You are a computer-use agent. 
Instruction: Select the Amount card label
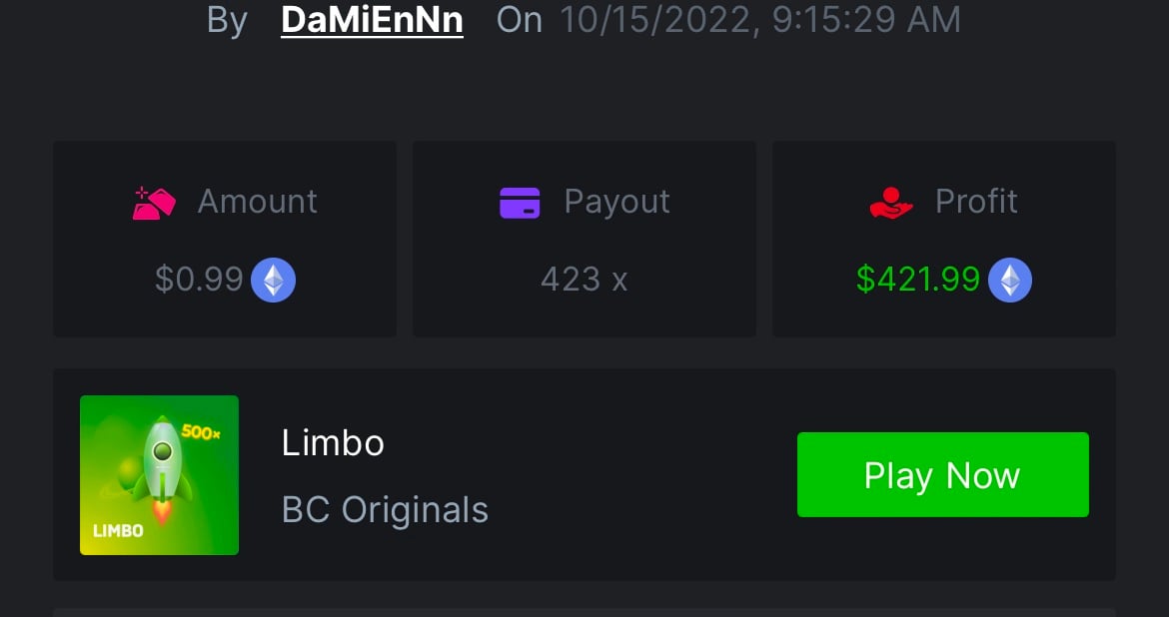point(257,202)
